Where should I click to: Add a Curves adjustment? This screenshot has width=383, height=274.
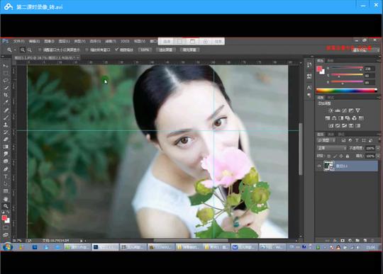tap(345, 110)
